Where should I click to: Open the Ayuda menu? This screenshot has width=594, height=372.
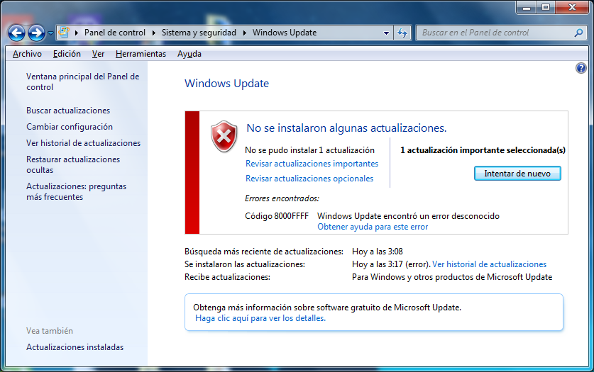coord(189,54)
